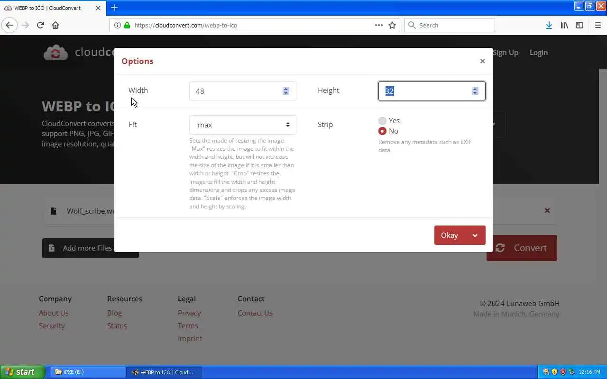The width and height of the screenshot is (607, 379).
Task: Click the yellow shield tray icon
Action: pyautogui.click(x=554, y=372)
